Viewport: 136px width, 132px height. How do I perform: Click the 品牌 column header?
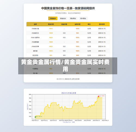pos(35,24)
